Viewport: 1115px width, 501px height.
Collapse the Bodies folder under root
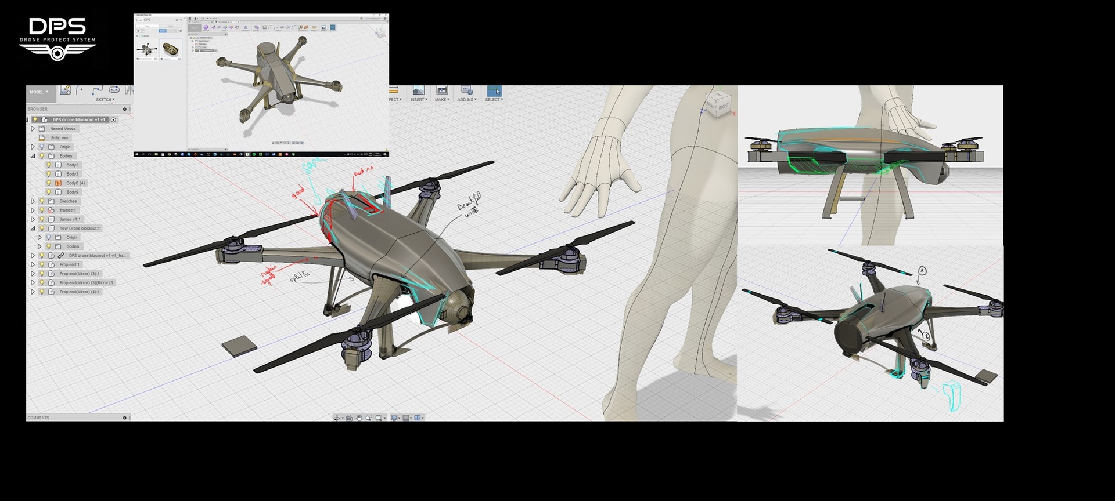pos(33,156)
